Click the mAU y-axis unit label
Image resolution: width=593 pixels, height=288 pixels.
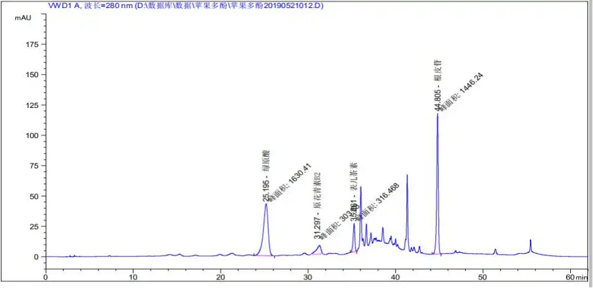23,17
